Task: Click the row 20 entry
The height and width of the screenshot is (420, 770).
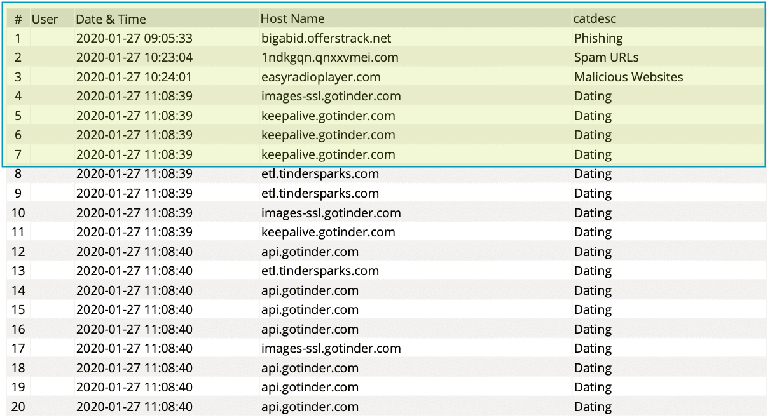Action: click(x=18, y=407)
